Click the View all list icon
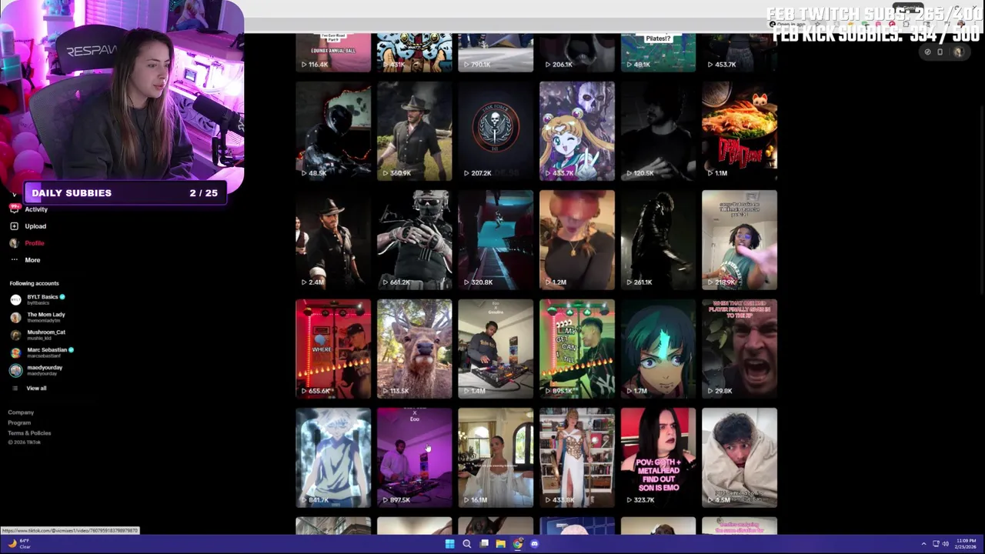985x554 pixels. [x=15, y=389]
